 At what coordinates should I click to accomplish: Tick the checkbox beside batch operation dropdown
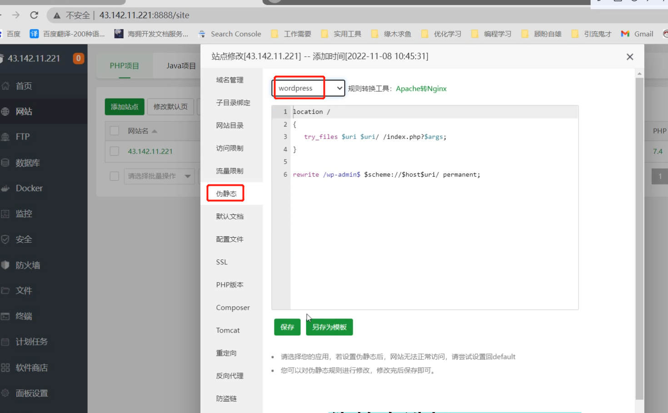[115, 176]
